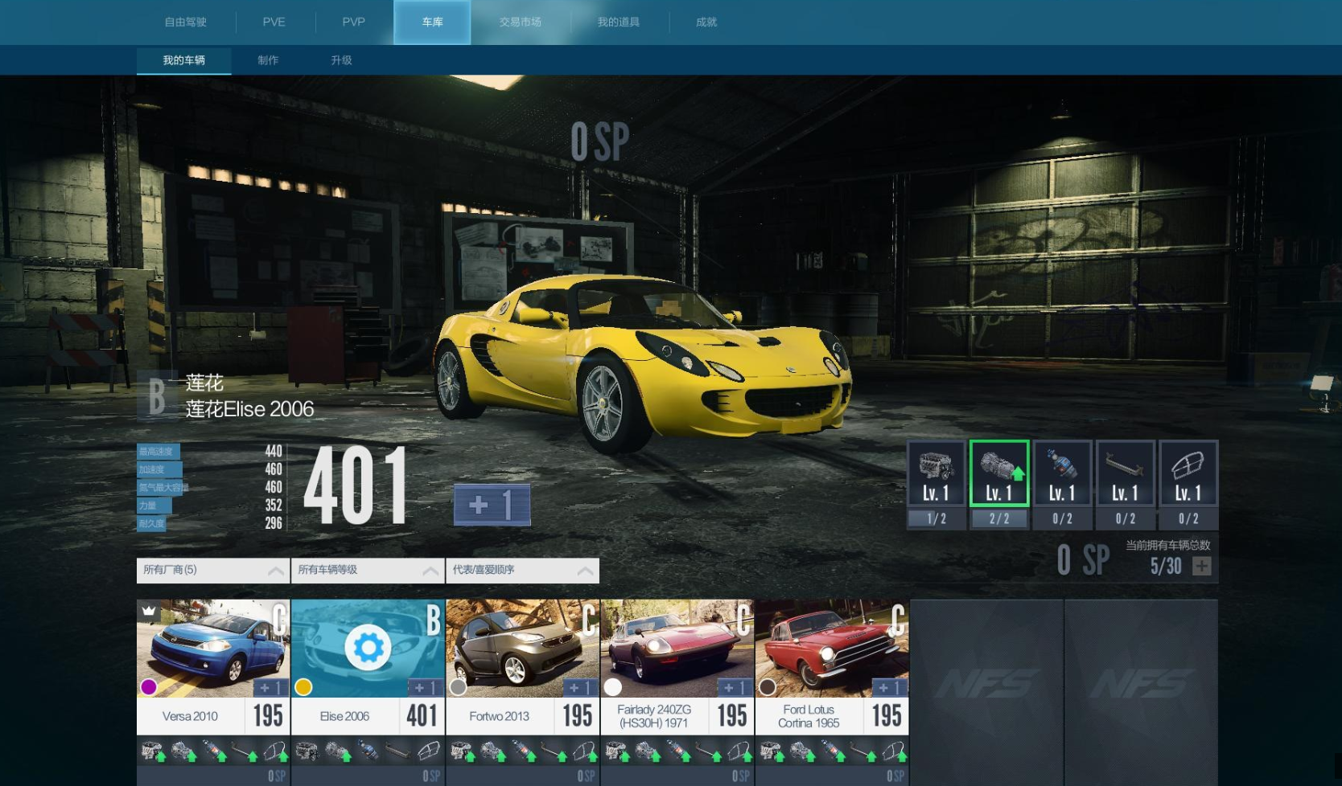Open the 成就 achievements tab

(706, 22)
